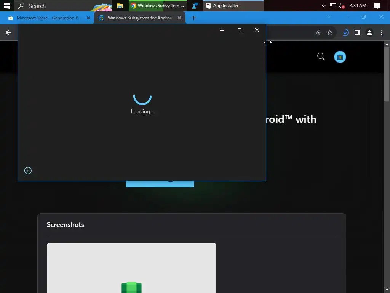Viewport: 390px width, 293px height.
Task: Switch to Microsoft Store - Generation tab
Action: [x=48, y=18]
